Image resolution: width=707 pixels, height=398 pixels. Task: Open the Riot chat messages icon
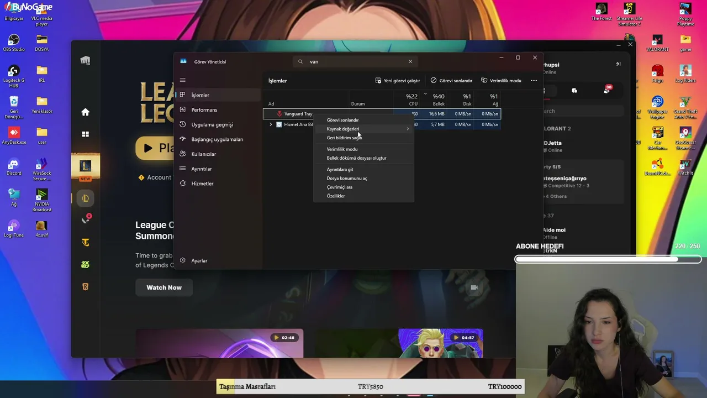pos(574,91)
